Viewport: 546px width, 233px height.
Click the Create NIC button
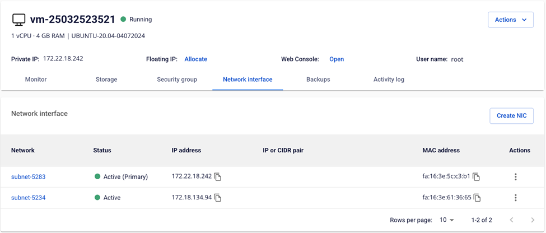pos(511,116)
